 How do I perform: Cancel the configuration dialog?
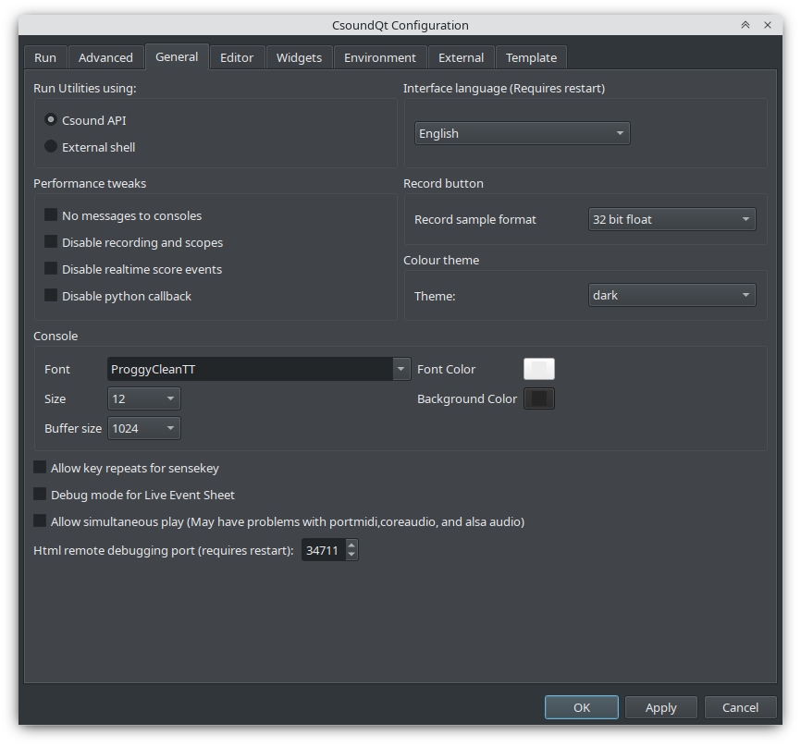point(740,707)
